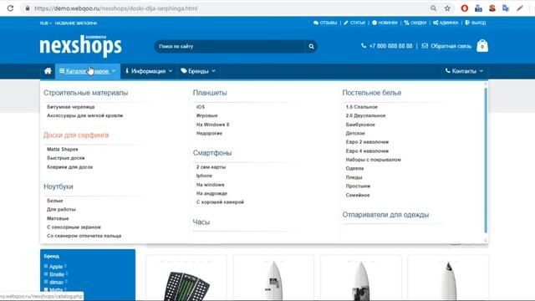Image resolution: width=535 pixels, height=301 pixels.
Task: Open Часы category heading
Action: click(201, 222)
